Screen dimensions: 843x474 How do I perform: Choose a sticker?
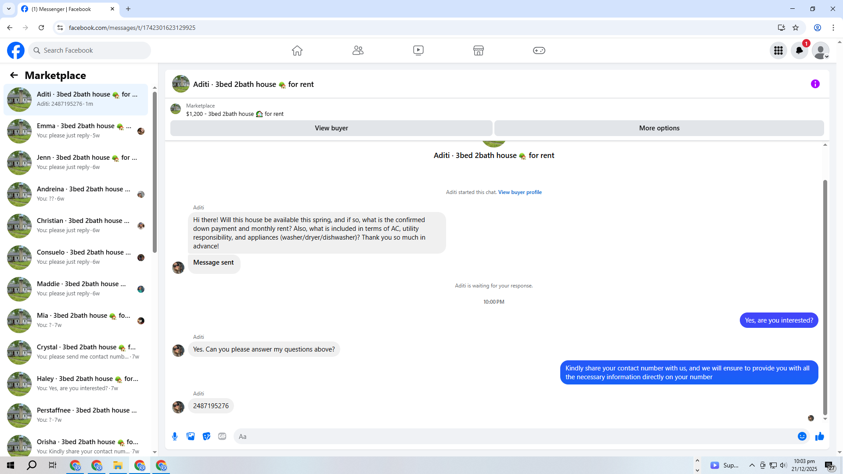[206, 436]
